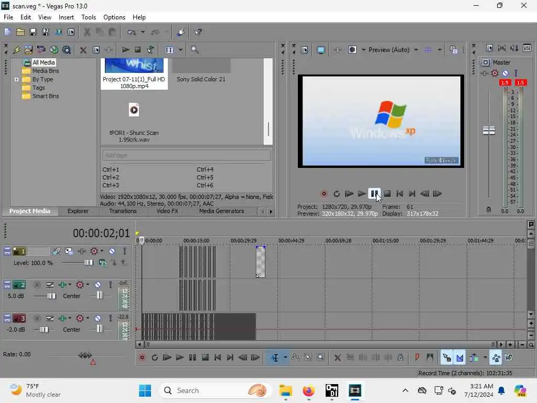Select the checkered event on video track 1

(x=261, y=262)
